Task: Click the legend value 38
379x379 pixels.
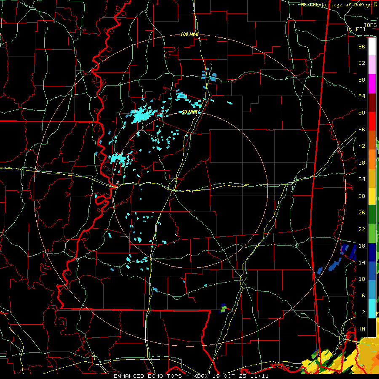Action: 362,163
